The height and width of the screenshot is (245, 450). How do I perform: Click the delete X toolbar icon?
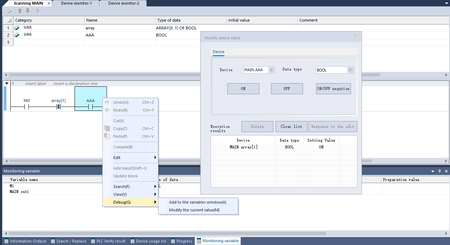point(38,11)
